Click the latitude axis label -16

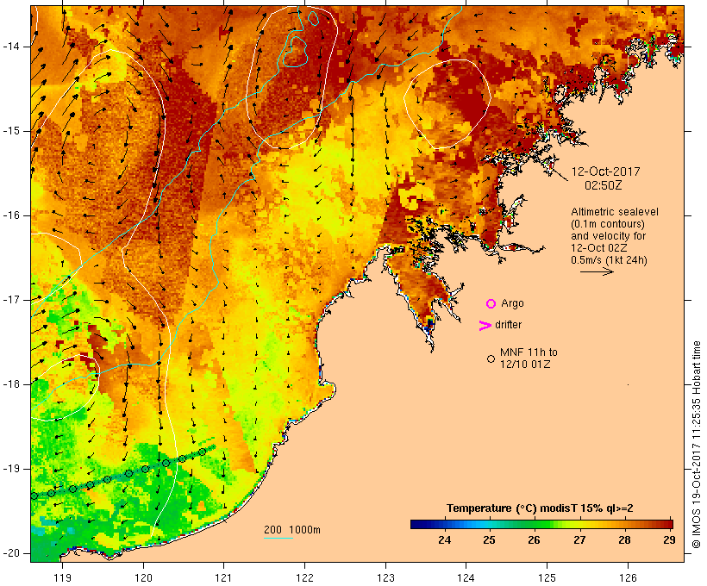pos(11,215)
